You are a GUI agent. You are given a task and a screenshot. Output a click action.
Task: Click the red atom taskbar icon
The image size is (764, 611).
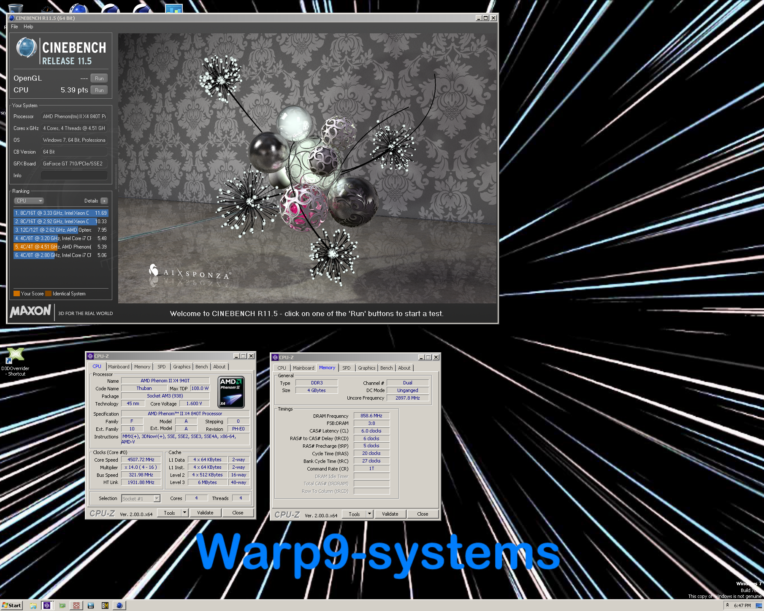pyautogui.click(x=76, y=606)
